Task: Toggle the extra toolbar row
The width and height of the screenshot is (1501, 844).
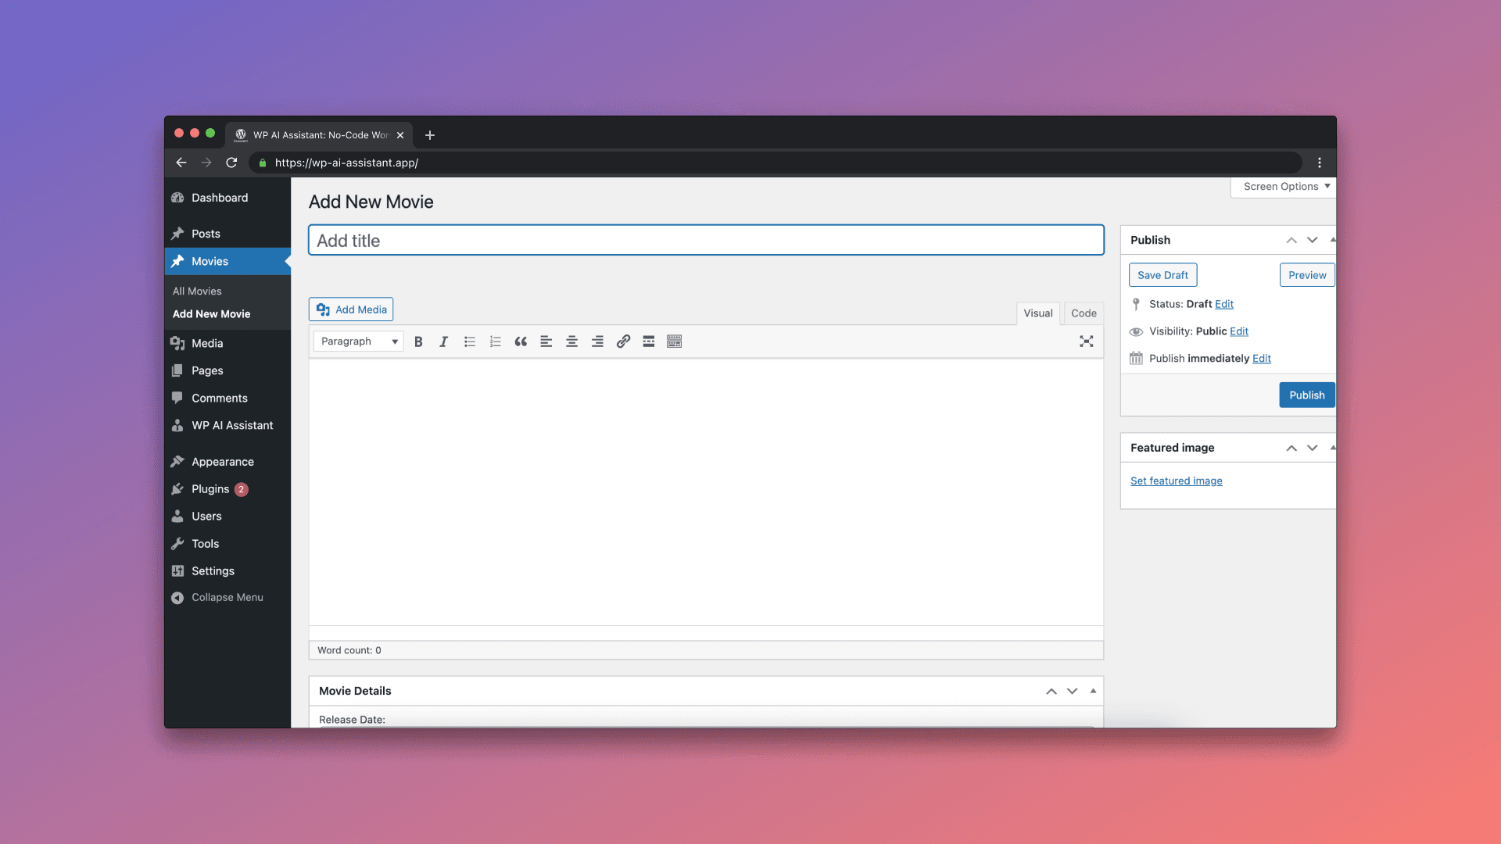Action: tap(674, 342)
